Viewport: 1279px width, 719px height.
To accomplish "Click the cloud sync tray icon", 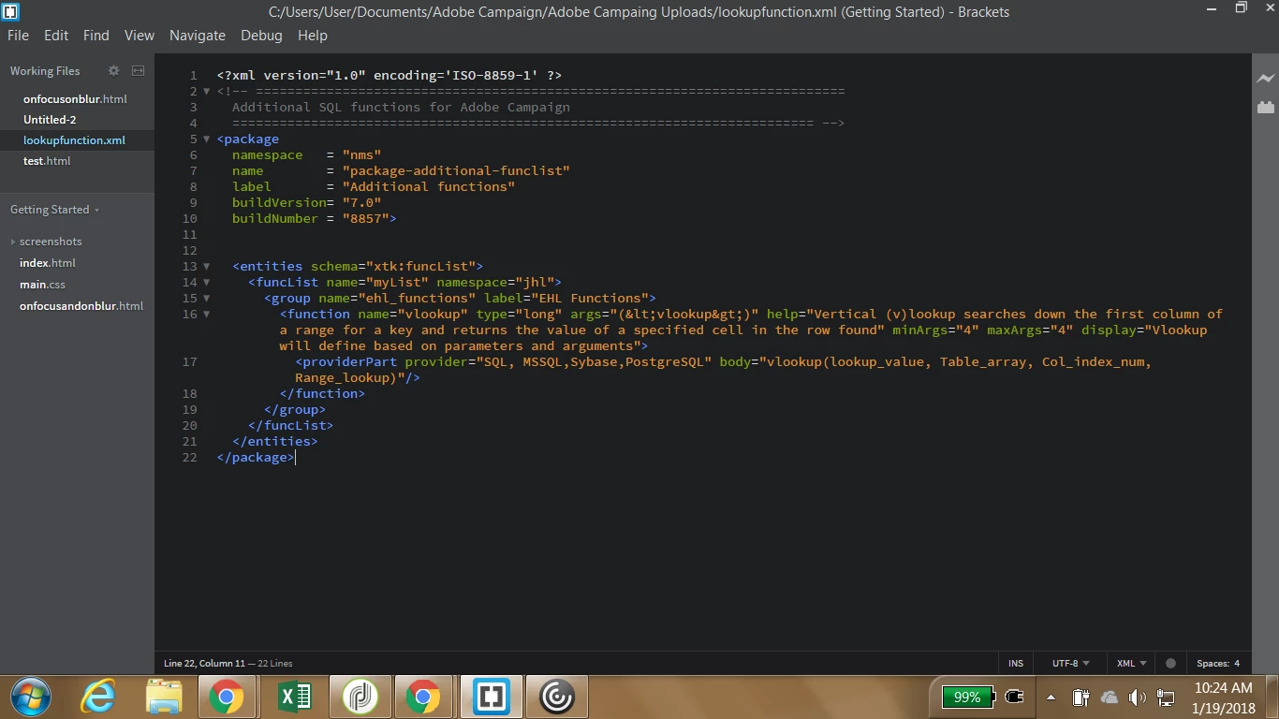I will 1110,697.
